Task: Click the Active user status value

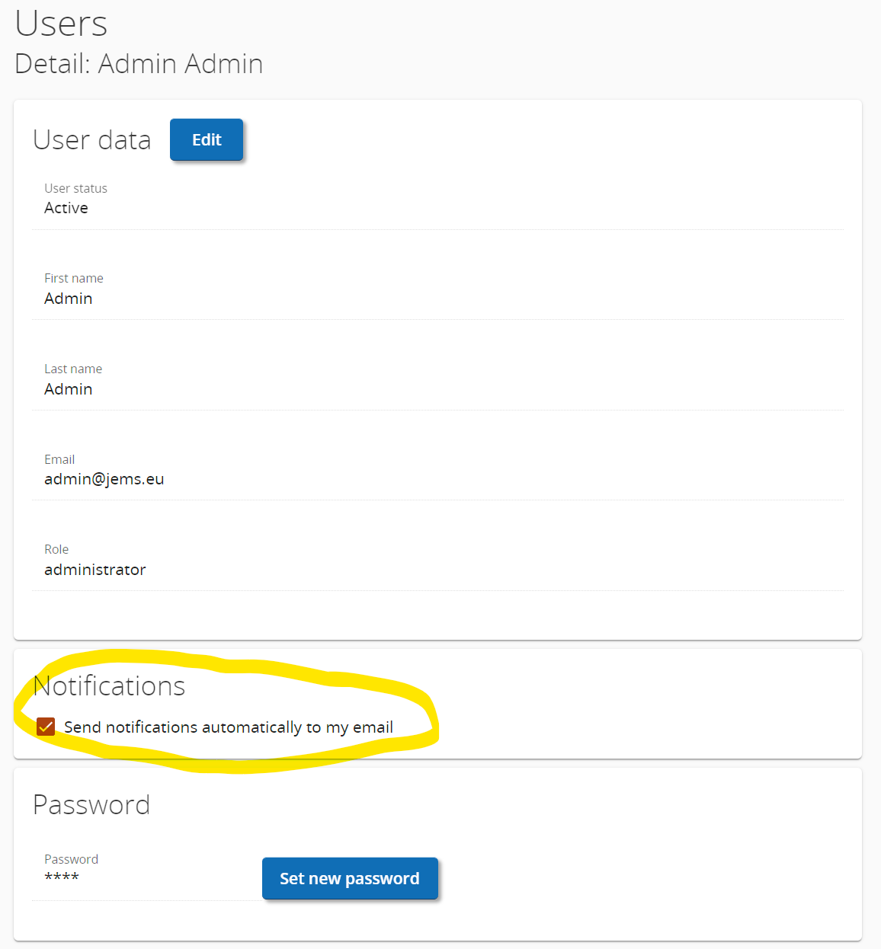Action: pyautogui.click(x=66, y=208)
